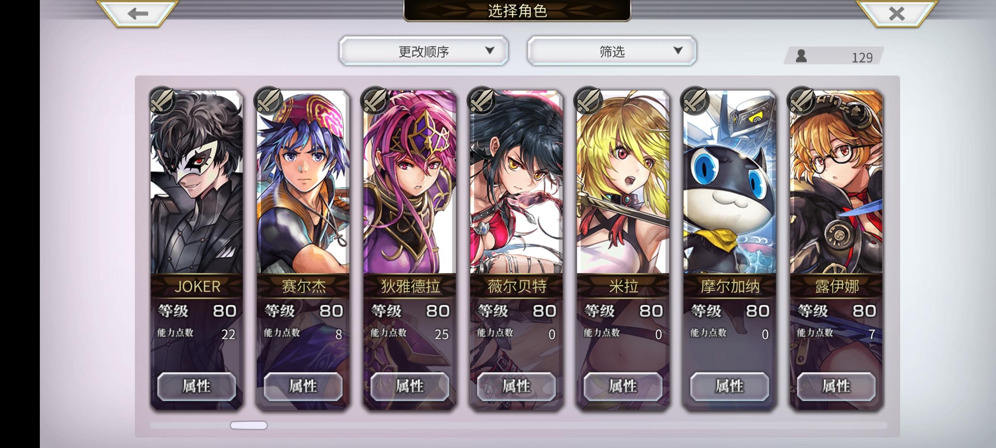
Task: Click the sword icon on 赛尔杰's card
Action: pyautogui.click(x=269, y=100)
